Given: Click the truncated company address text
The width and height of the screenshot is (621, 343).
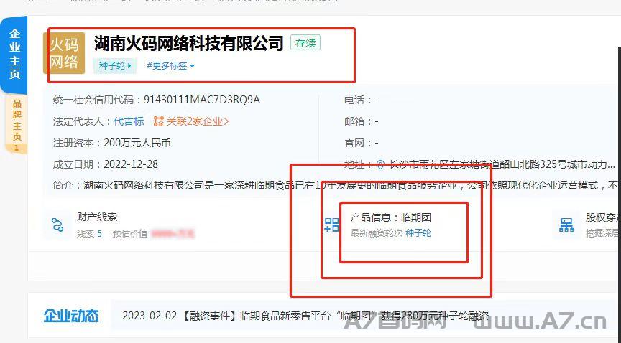Looking at the screenshot, I should [x=502, y=164].
